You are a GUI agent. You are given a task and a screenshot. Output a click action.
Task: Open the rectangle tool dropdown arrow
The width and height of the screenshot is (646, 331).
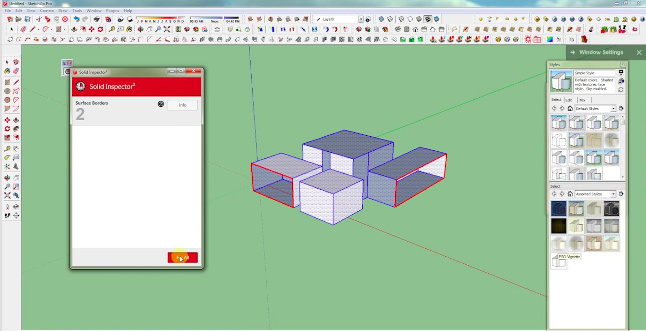(64, 29)
